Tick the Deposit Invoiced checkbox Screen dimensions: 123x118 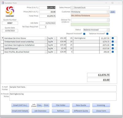(x=84, y=34)
